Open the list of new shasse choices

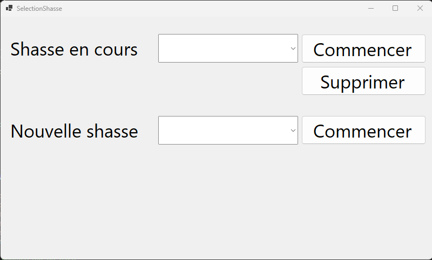click(x=293, y=131)
